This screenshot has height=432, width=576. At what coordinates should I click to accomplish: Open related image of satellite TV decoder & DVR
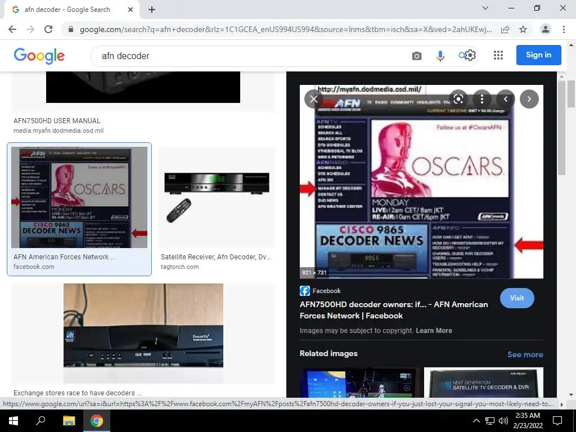click(x=483, y=382)
